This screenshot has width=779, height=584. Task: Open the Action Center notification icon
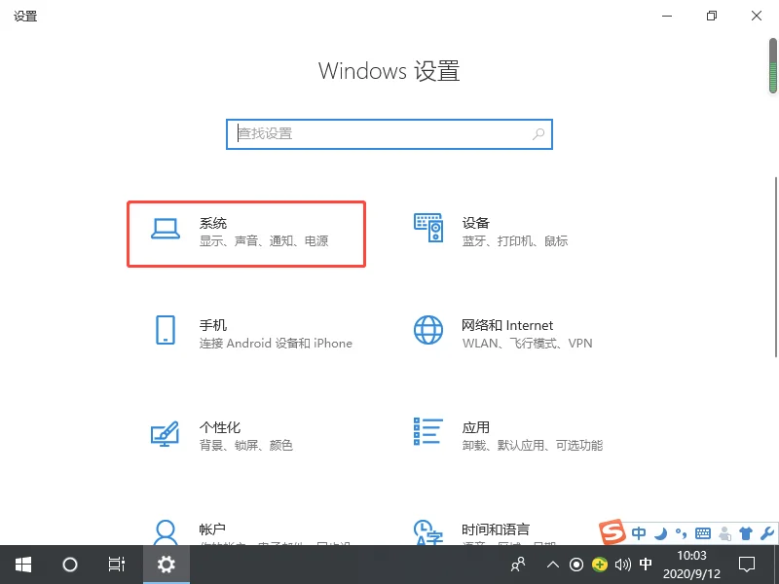(747, 565)
